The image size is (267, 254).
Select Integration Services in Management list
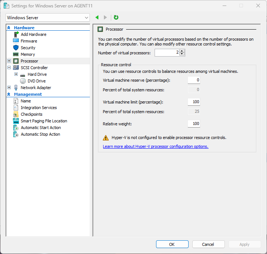coord(38,108)
